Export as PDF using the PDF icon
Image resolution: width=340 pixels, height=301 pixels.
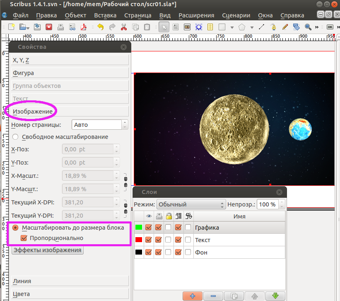pos(84,27)
